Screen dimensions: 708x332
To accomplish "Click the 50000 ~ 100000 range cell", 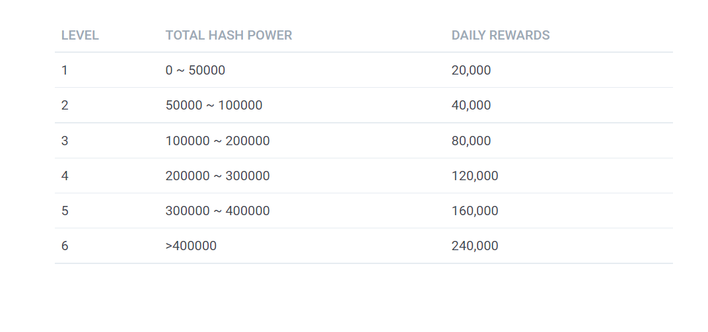I will coord(213,106).
